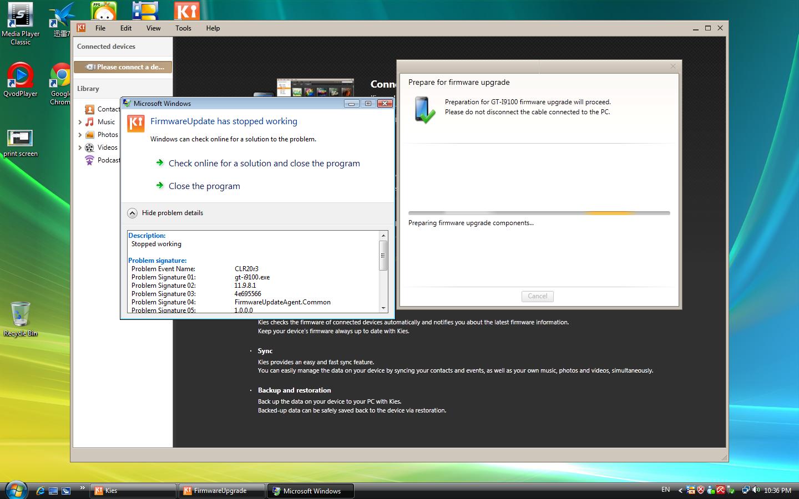Open the File menu
The height and width of the screenshot is (499, 799).
click(100, 28)
